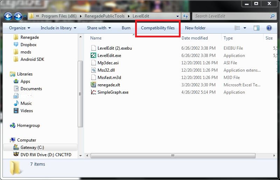The width and height of the screenshot is (280, 180).
Task: Select Gateway (C:) drive in navigation pane
Action: (x=32, y=147)
